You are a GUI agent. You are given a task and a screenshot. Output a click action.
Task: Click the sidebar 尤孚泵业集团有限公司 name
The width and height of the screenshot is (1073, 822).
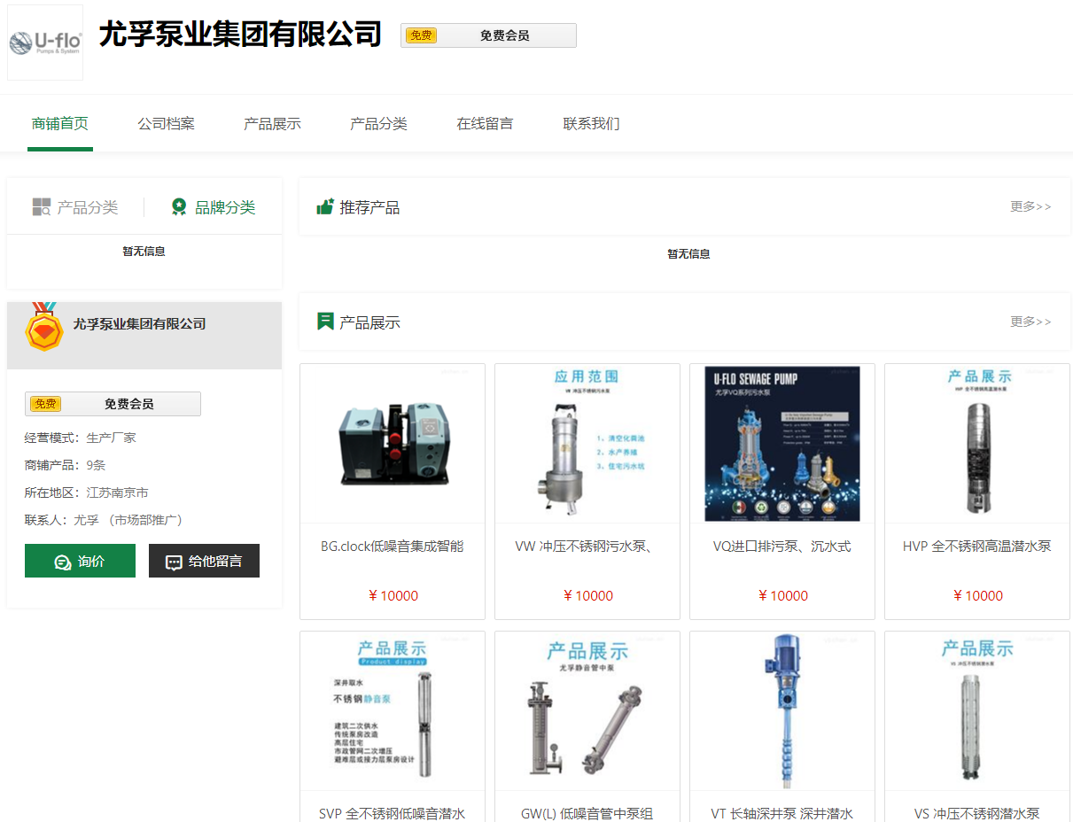coord(139,324)
